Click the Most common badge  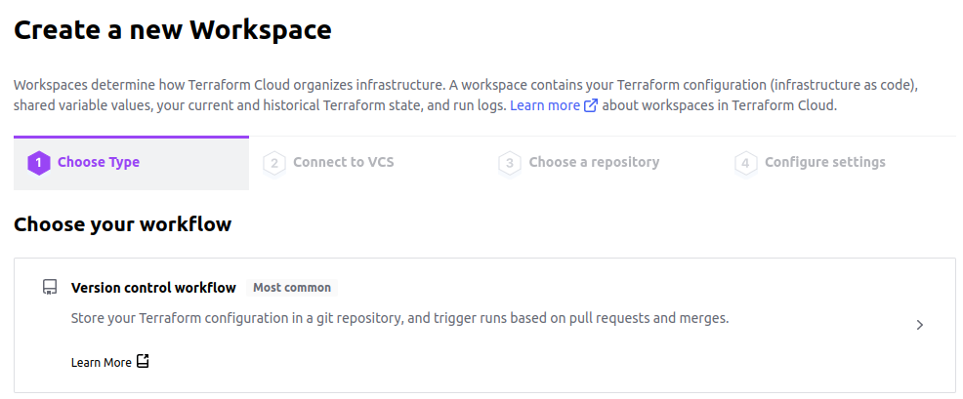[292, 287]
